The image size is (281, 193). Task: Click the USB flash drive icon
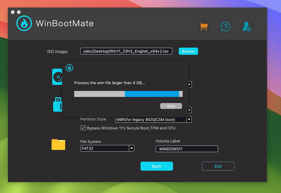[x=58, y=104]
